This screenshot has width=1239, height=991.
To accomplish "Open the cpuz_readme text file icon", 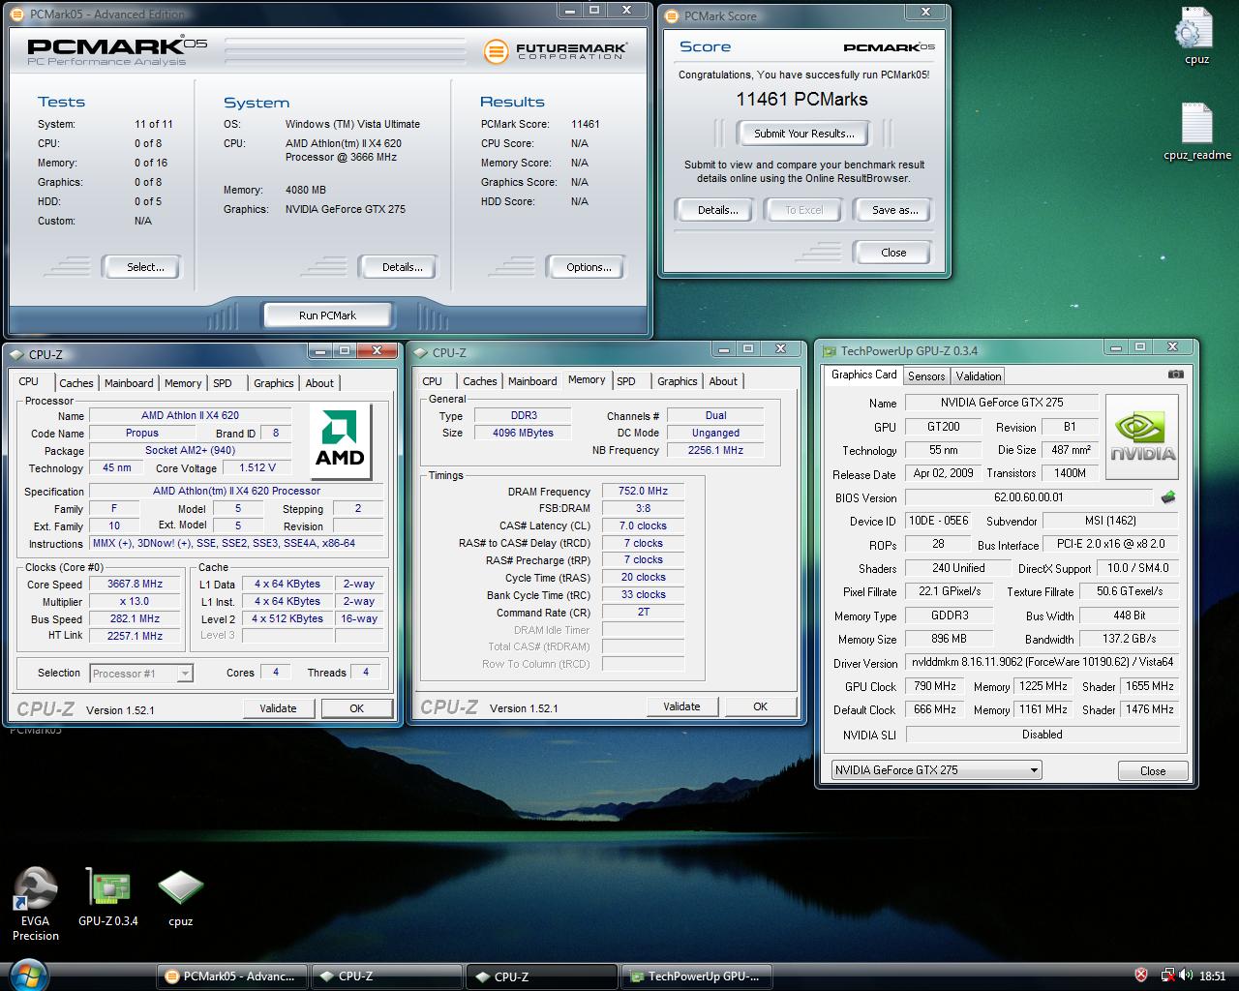I will point(1197,132).
